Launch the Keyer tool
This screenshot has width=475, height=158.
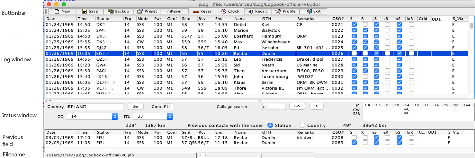pyautogui.click(x=202, y=11)
